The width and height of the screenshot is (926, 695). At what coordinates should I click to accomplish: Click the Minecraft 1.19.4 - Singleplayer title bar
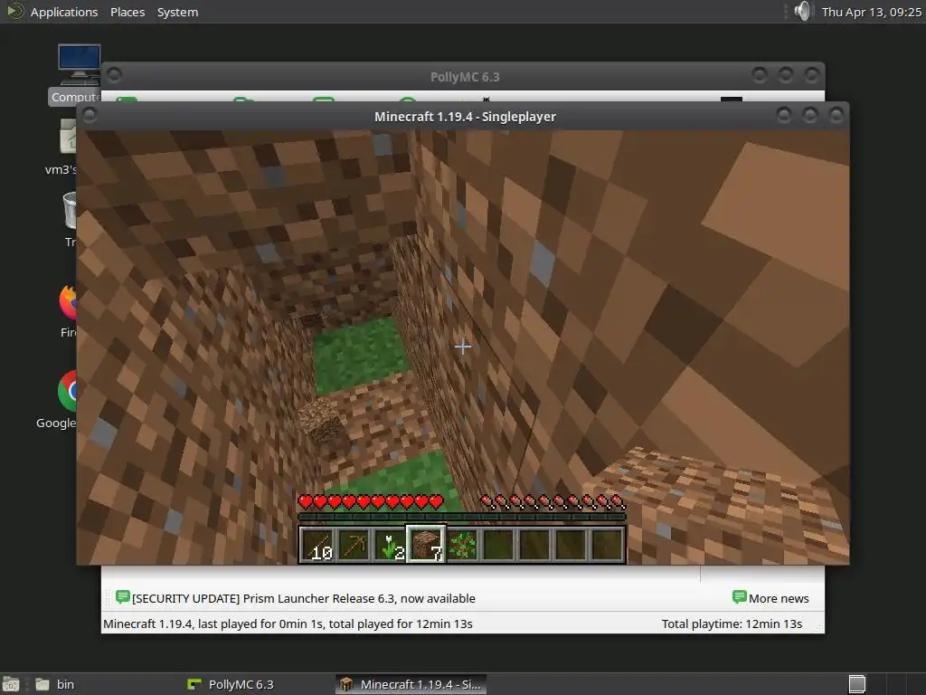[x=465, y=117]
